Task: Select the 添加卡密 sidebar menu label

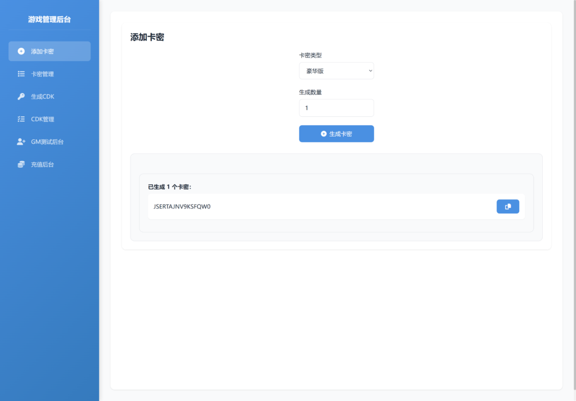Action: [x=42, y=51]
